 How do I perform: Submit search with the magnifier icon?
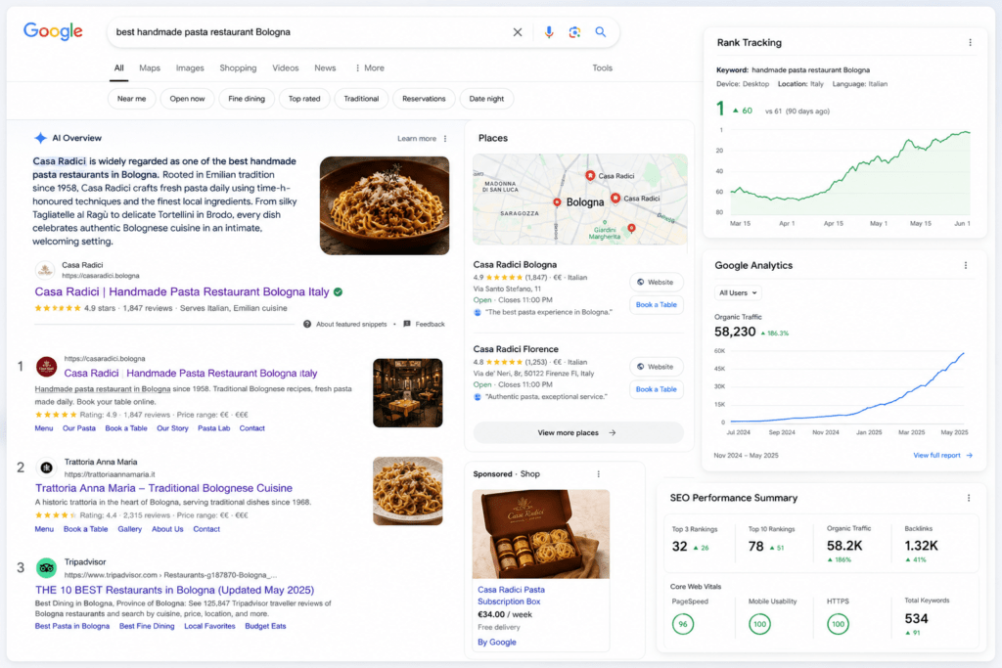click(601, 32)
